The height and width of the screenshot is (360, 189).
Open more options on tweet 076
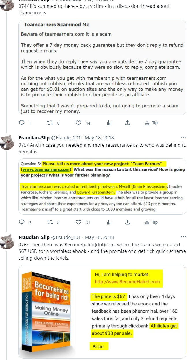pyautogui.click(x=183, y=237)
